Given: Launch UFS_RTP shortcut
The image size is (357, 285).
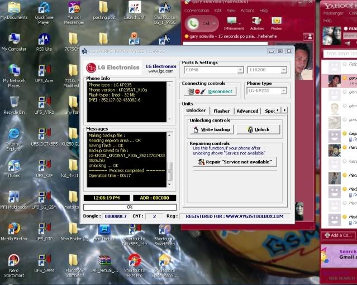Looking at the screenshot, I should (44, 231).
